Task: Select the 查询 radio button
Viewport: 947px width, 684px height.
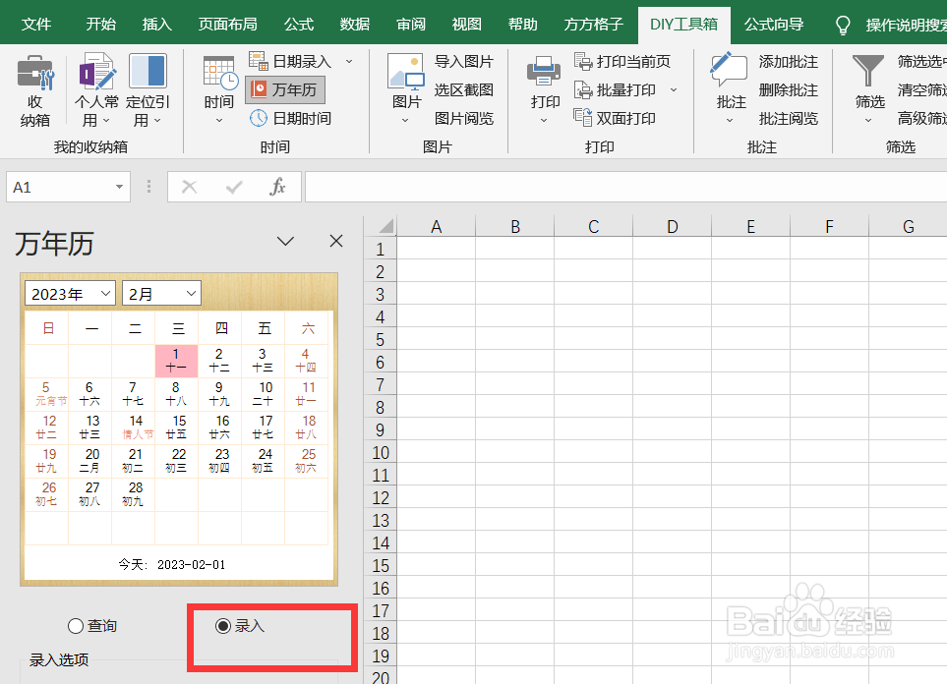Action: click(x=76, y=625)
